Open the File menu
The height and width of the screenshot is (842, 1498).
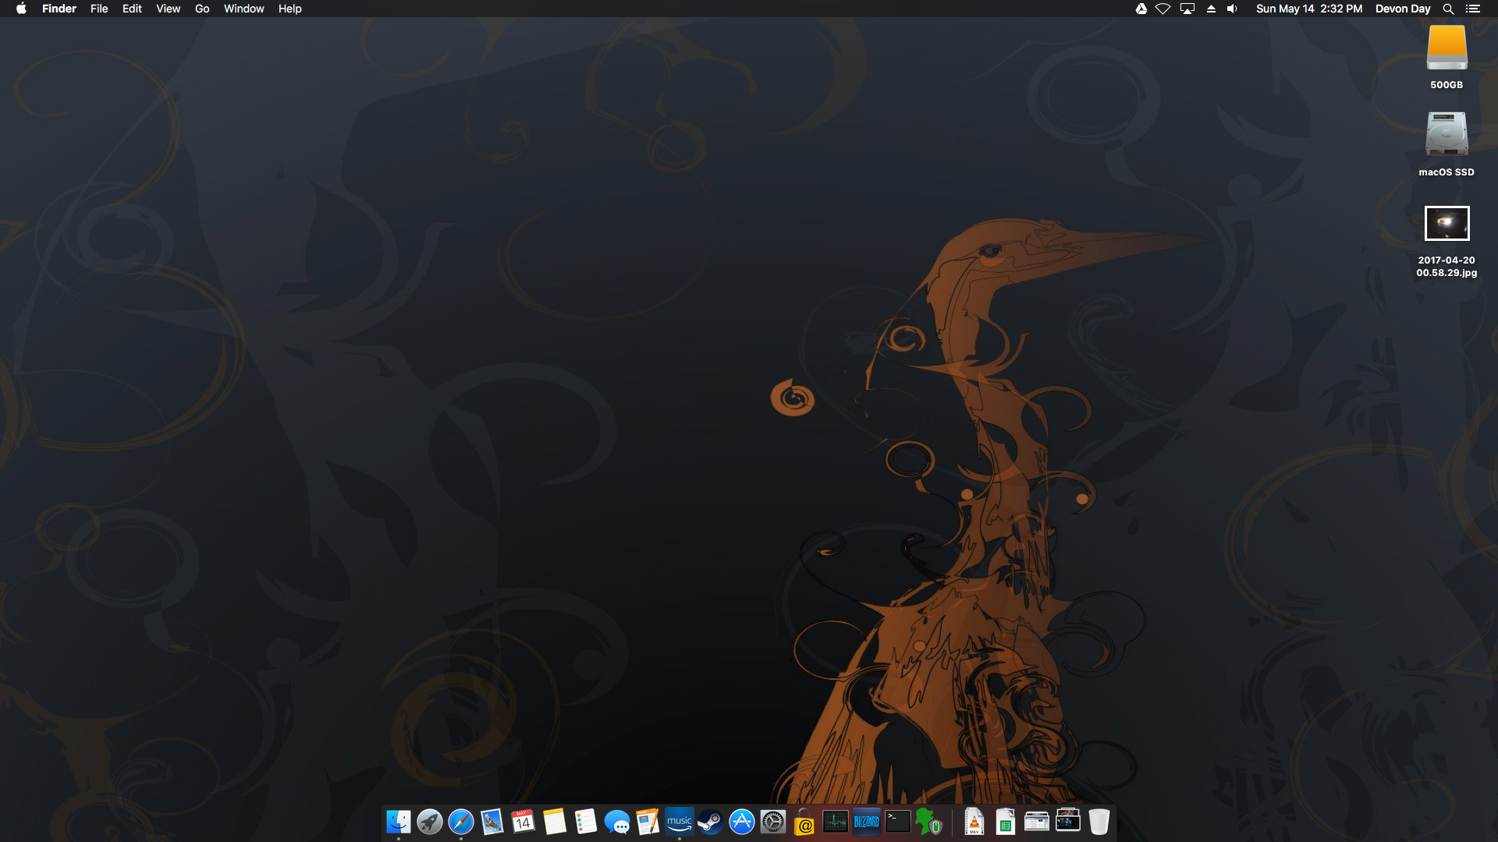click(x=99, y=9)
